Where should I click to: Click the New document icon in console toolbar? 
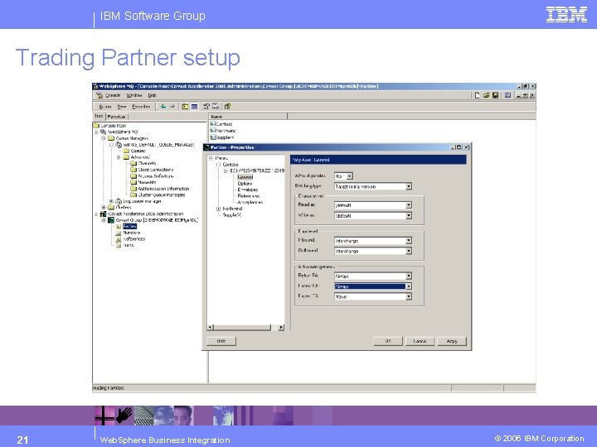click(477, 95)
